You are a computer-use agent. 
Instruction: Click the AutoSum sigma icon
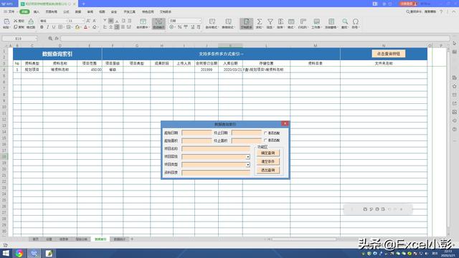(x=259, y=21)
